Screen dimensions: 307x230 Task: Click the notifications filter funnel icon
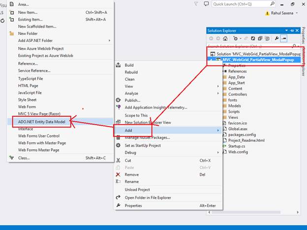(196, 4)
